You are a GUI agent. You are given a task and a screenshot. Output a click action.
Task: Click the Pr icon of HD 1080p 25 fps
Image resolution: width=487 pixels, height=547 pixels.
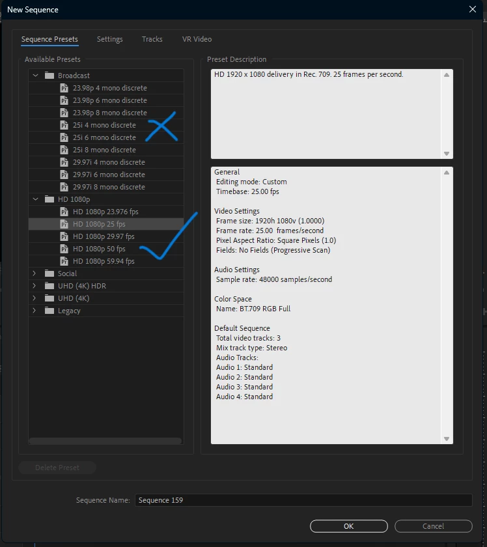click(x=64, y=224)
